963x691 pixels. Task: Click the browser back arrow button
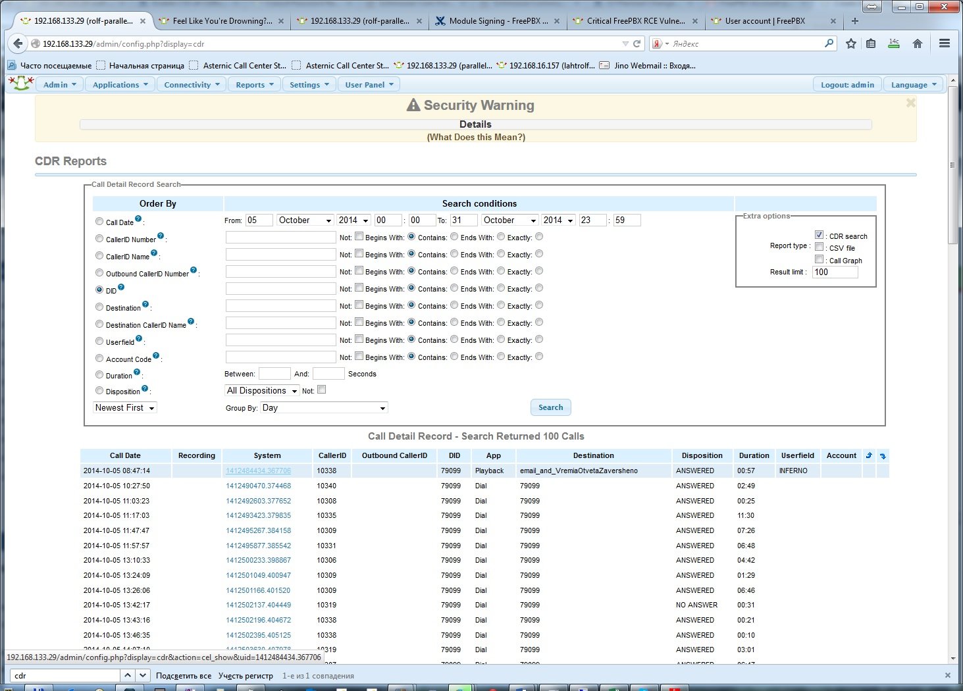(x=18, y=43)
